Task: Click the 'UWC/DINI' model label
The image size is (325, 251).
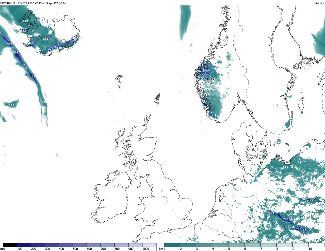Action: 6,3
